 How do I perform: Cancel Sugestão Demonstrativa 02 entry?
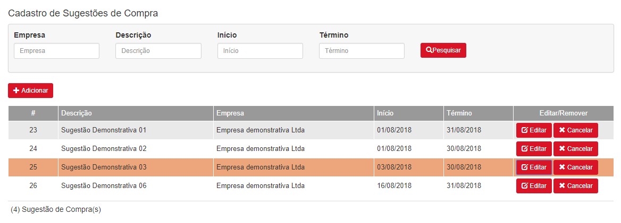click(575, 149)
